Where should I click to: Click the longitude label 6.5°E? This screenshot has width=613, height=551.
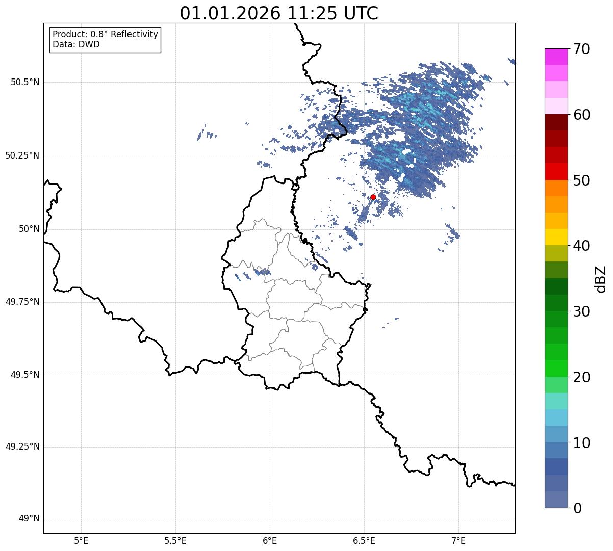coord(364,540)
